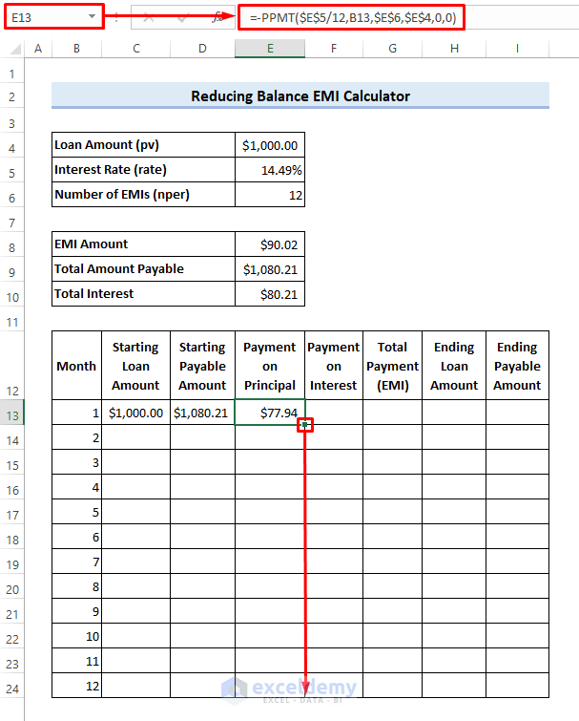Screen dimensions: 579x721
Task: Click the $1,000.00 cell in row 13
Action: (x=135, y=413)
